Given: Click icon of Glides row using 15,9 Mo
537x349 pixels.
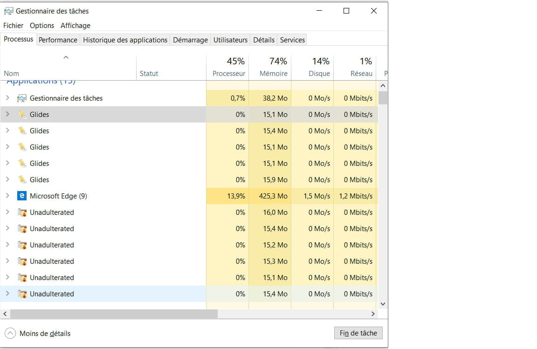Looking at the screenshot, I should pyautogui.click(x=22, y=179).
